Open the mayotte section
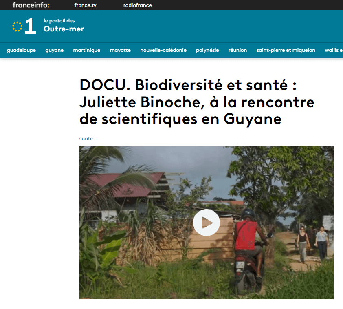The height and width of the screenshot is (309, 343). coord(120,50)
